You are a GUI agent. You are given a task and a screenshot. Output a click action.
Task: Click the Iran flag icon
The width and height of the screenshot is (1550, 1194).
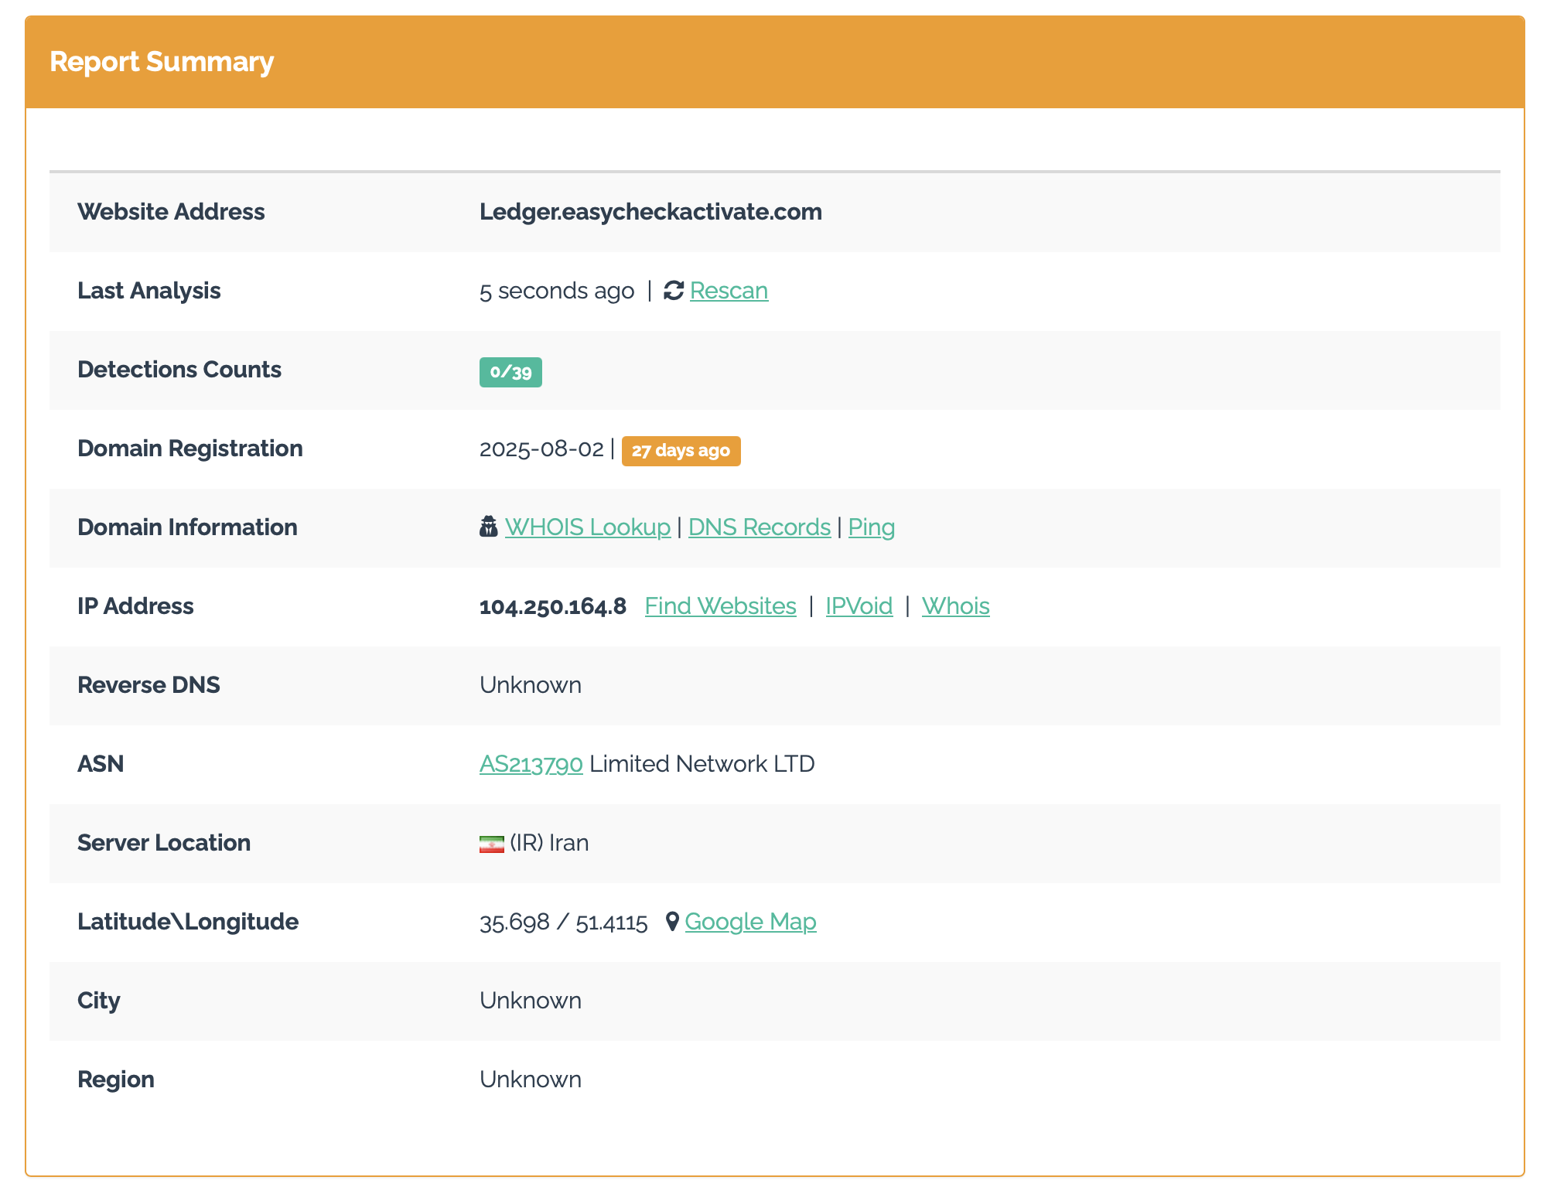pyautogui.click(x=491, y=844)
